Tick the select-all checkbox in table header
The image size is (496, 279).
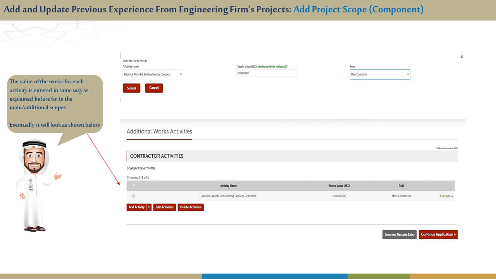[x=134, y=186]
